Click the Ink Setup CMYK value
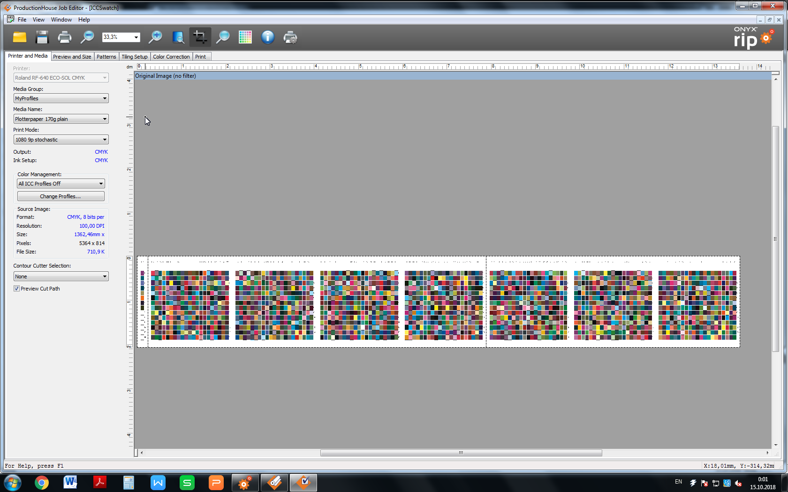788x492 pixels. (x=101, y=160)
